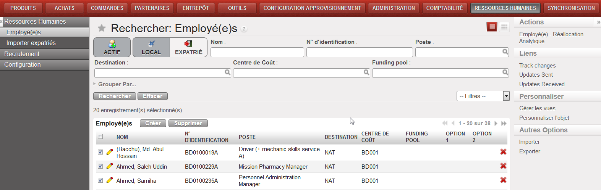Toggle the ACTIF filter
Viewport: 601px width, 190px height.
112,47
